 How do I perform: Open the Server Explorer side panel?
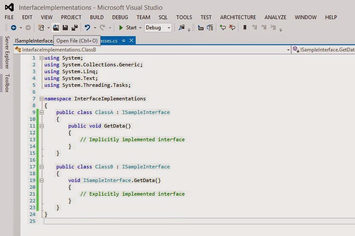point(7,52)
